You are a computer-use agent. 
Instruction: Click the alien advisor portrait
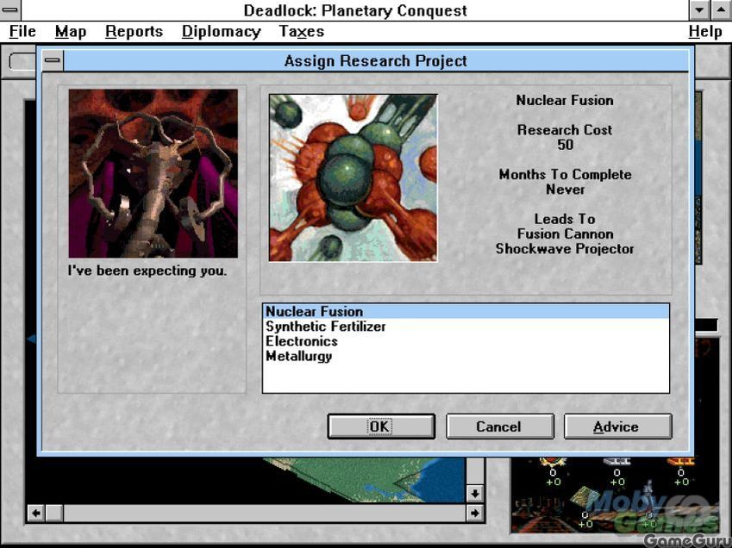point(153,173)
